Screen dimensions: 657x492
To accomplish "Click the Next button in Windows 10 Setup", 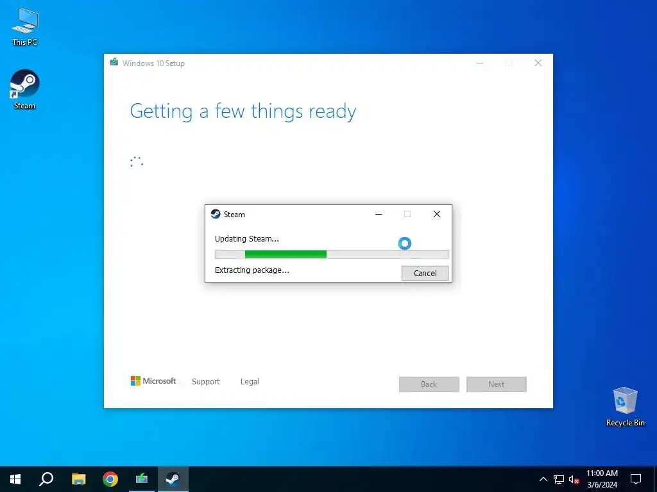I will click(497, 384).
